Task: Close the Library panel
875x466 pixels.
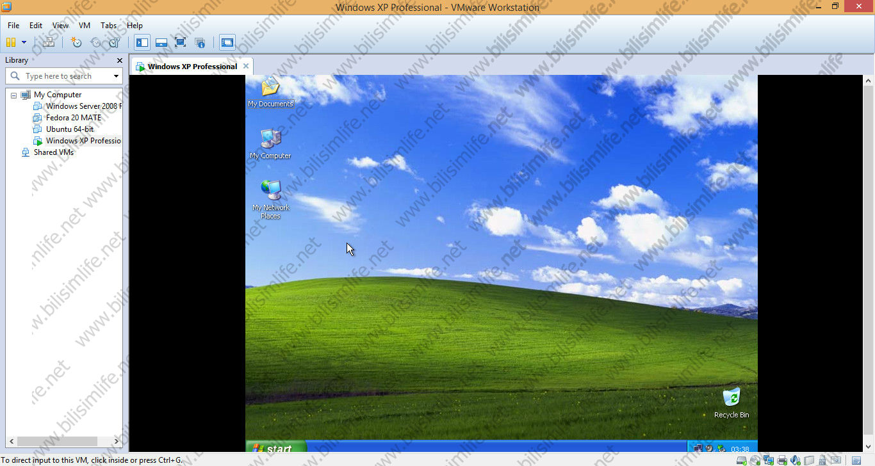Action: (x=119, y=60)
